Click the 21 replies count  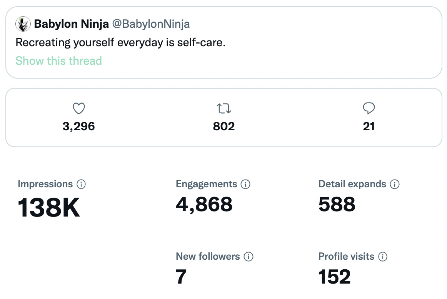coord(369,126)
